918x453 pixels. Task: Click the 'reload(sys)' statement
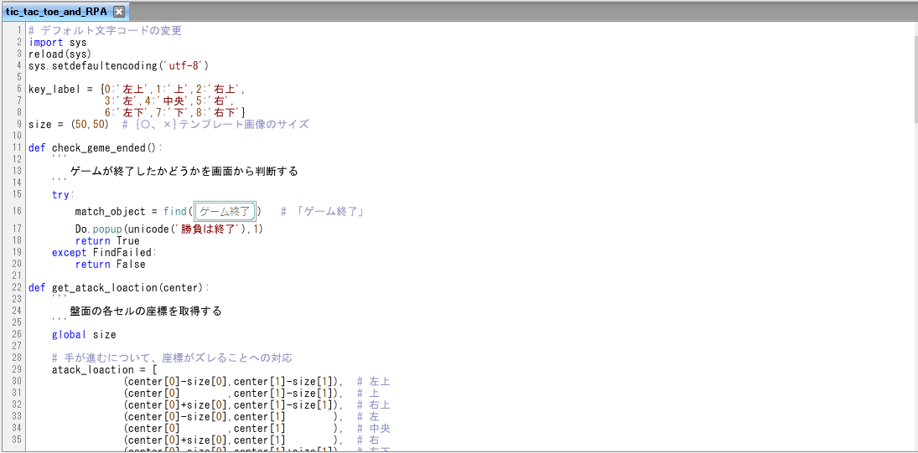coord(60,54)
